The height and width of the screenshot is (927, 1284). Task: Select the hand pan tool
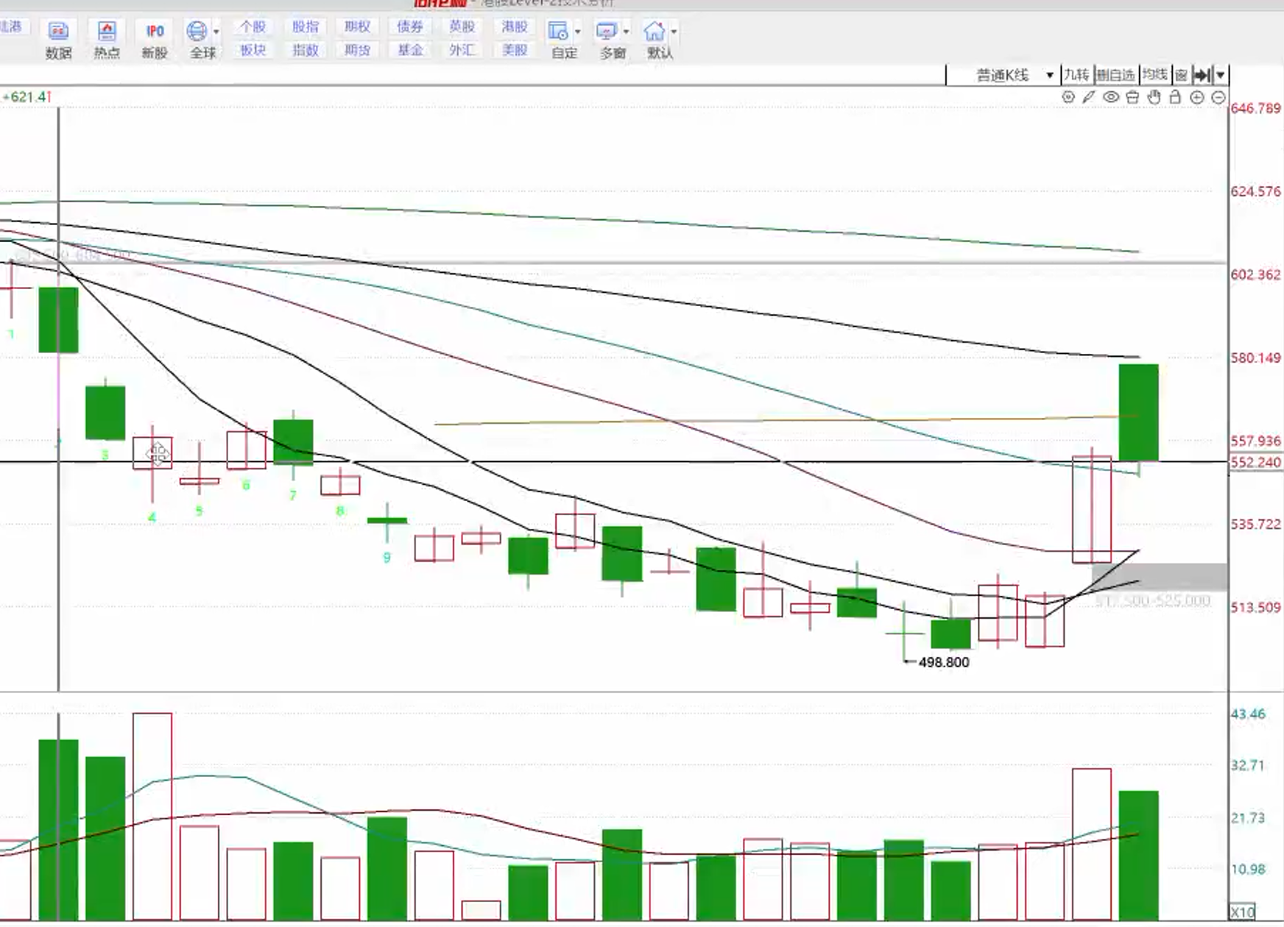[1154, 97]
